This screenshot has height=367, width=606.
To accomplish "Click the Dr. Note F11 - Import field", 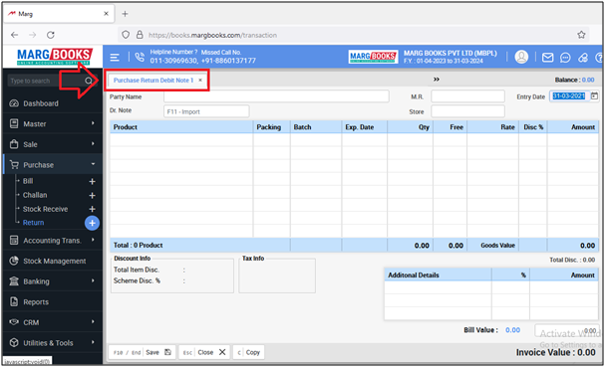I will coord(206,111).
